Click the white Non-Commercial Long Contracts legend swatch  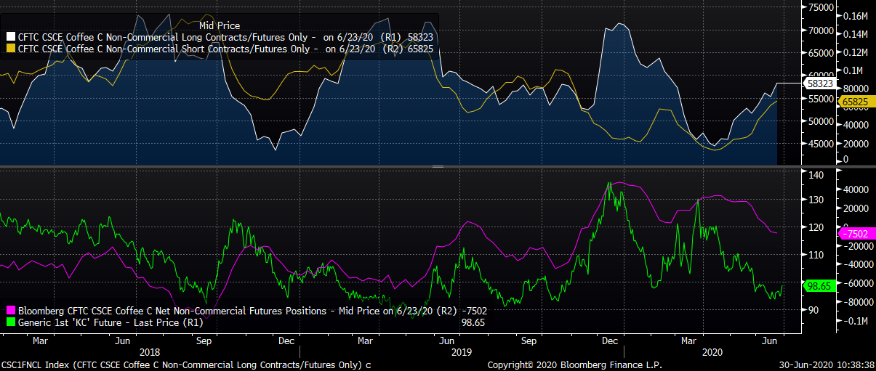click(11, 36)
